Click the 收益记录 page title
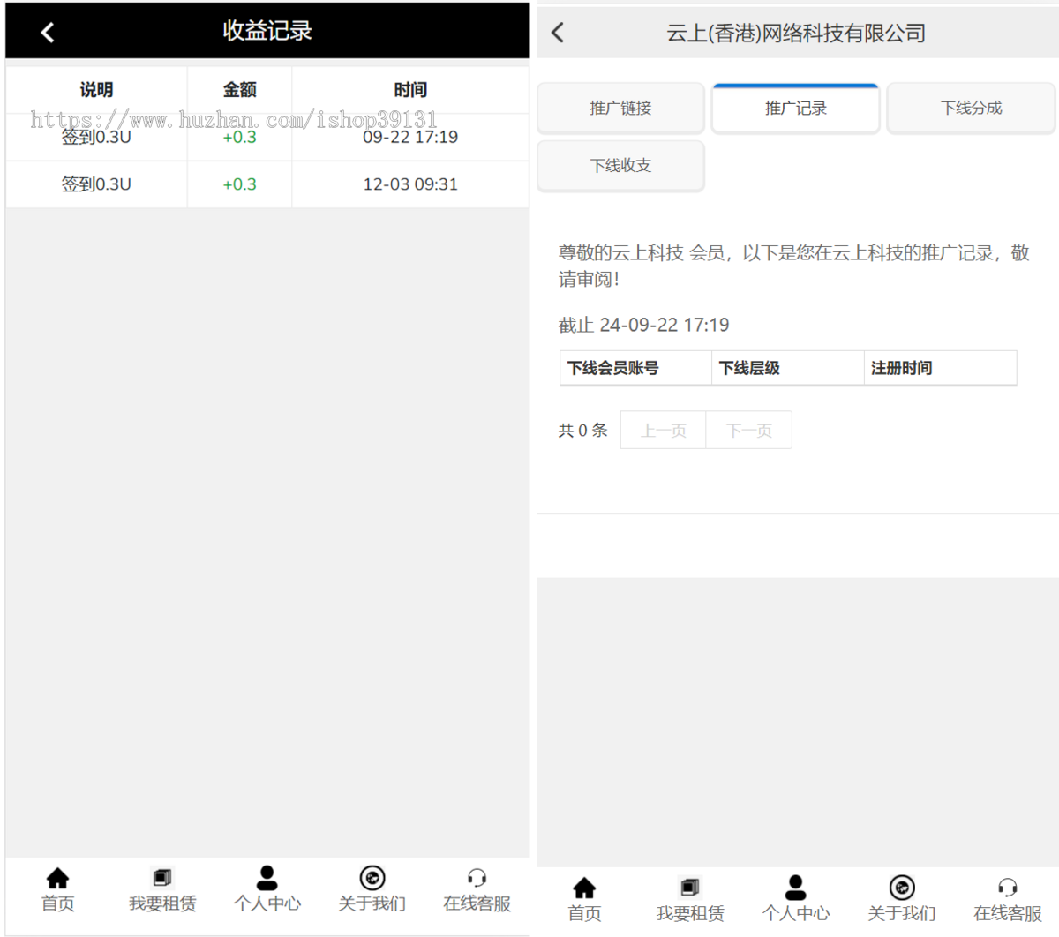This screenshot has height=937, width=1059. (267, 31)
